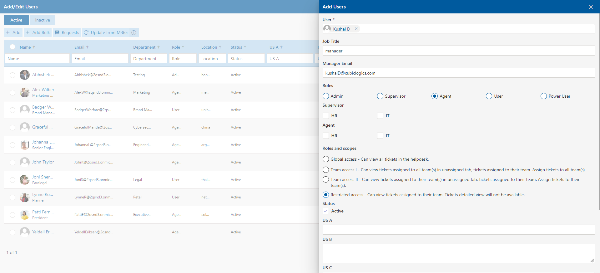Screen dimensions: 600x273
Task: Click Kushal D's avatar in User field
Action: coord(327,29)
